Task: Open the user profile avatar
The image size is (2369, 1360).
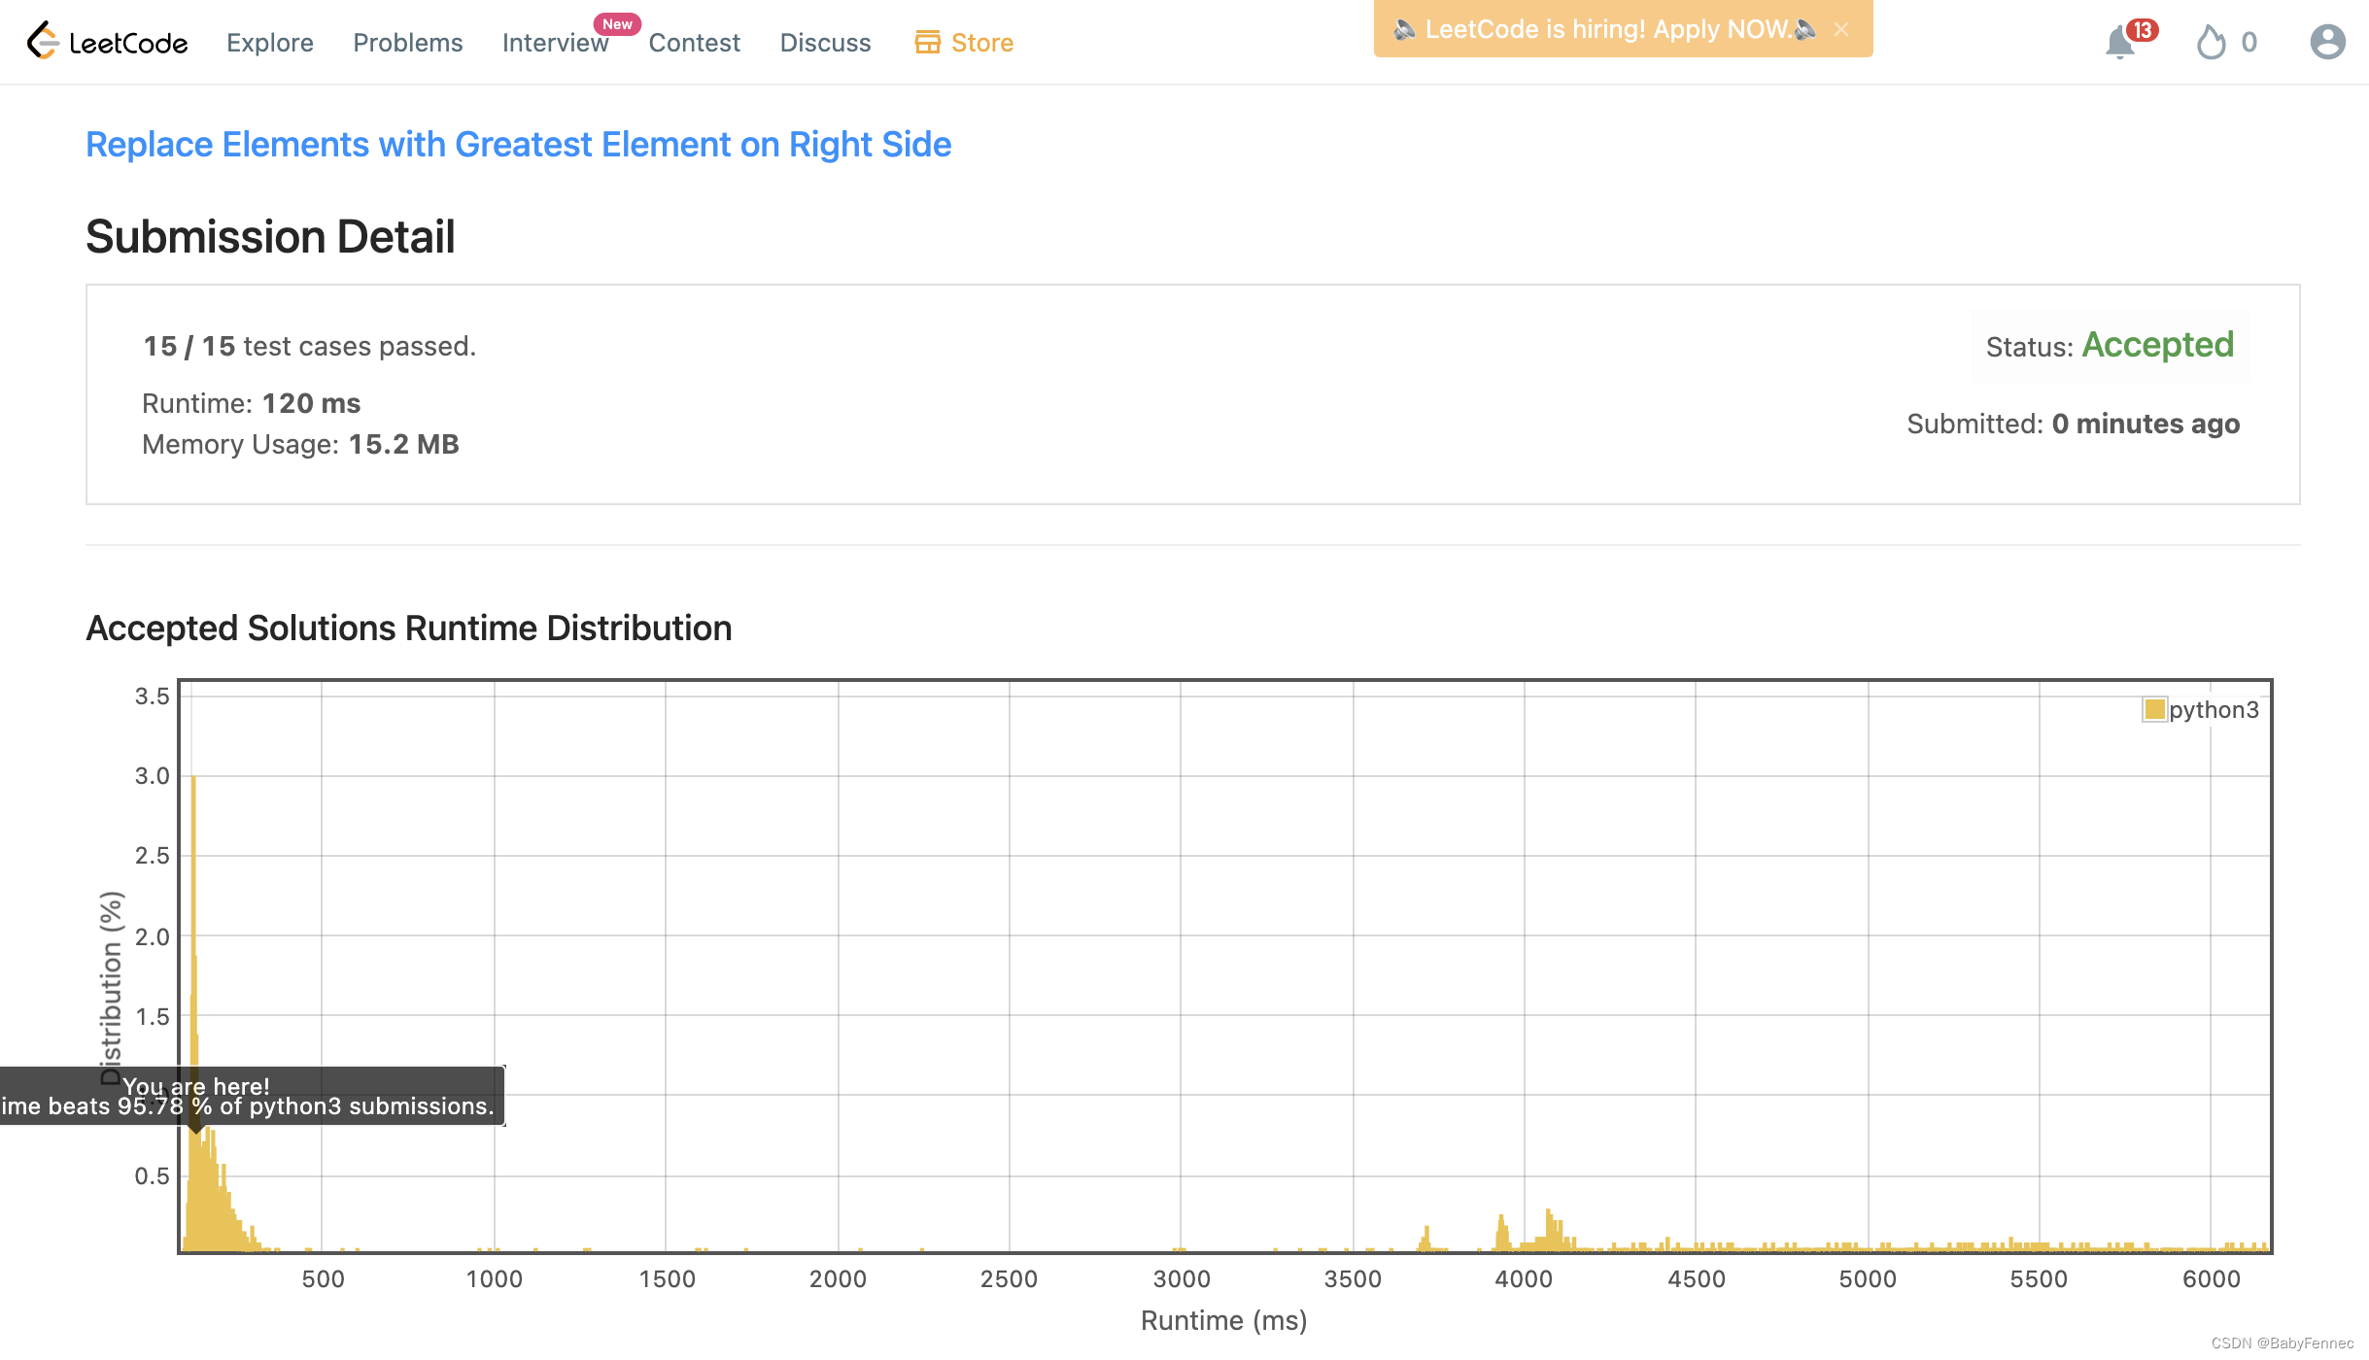Action: pyautogui.click(x=2327, y=42)
